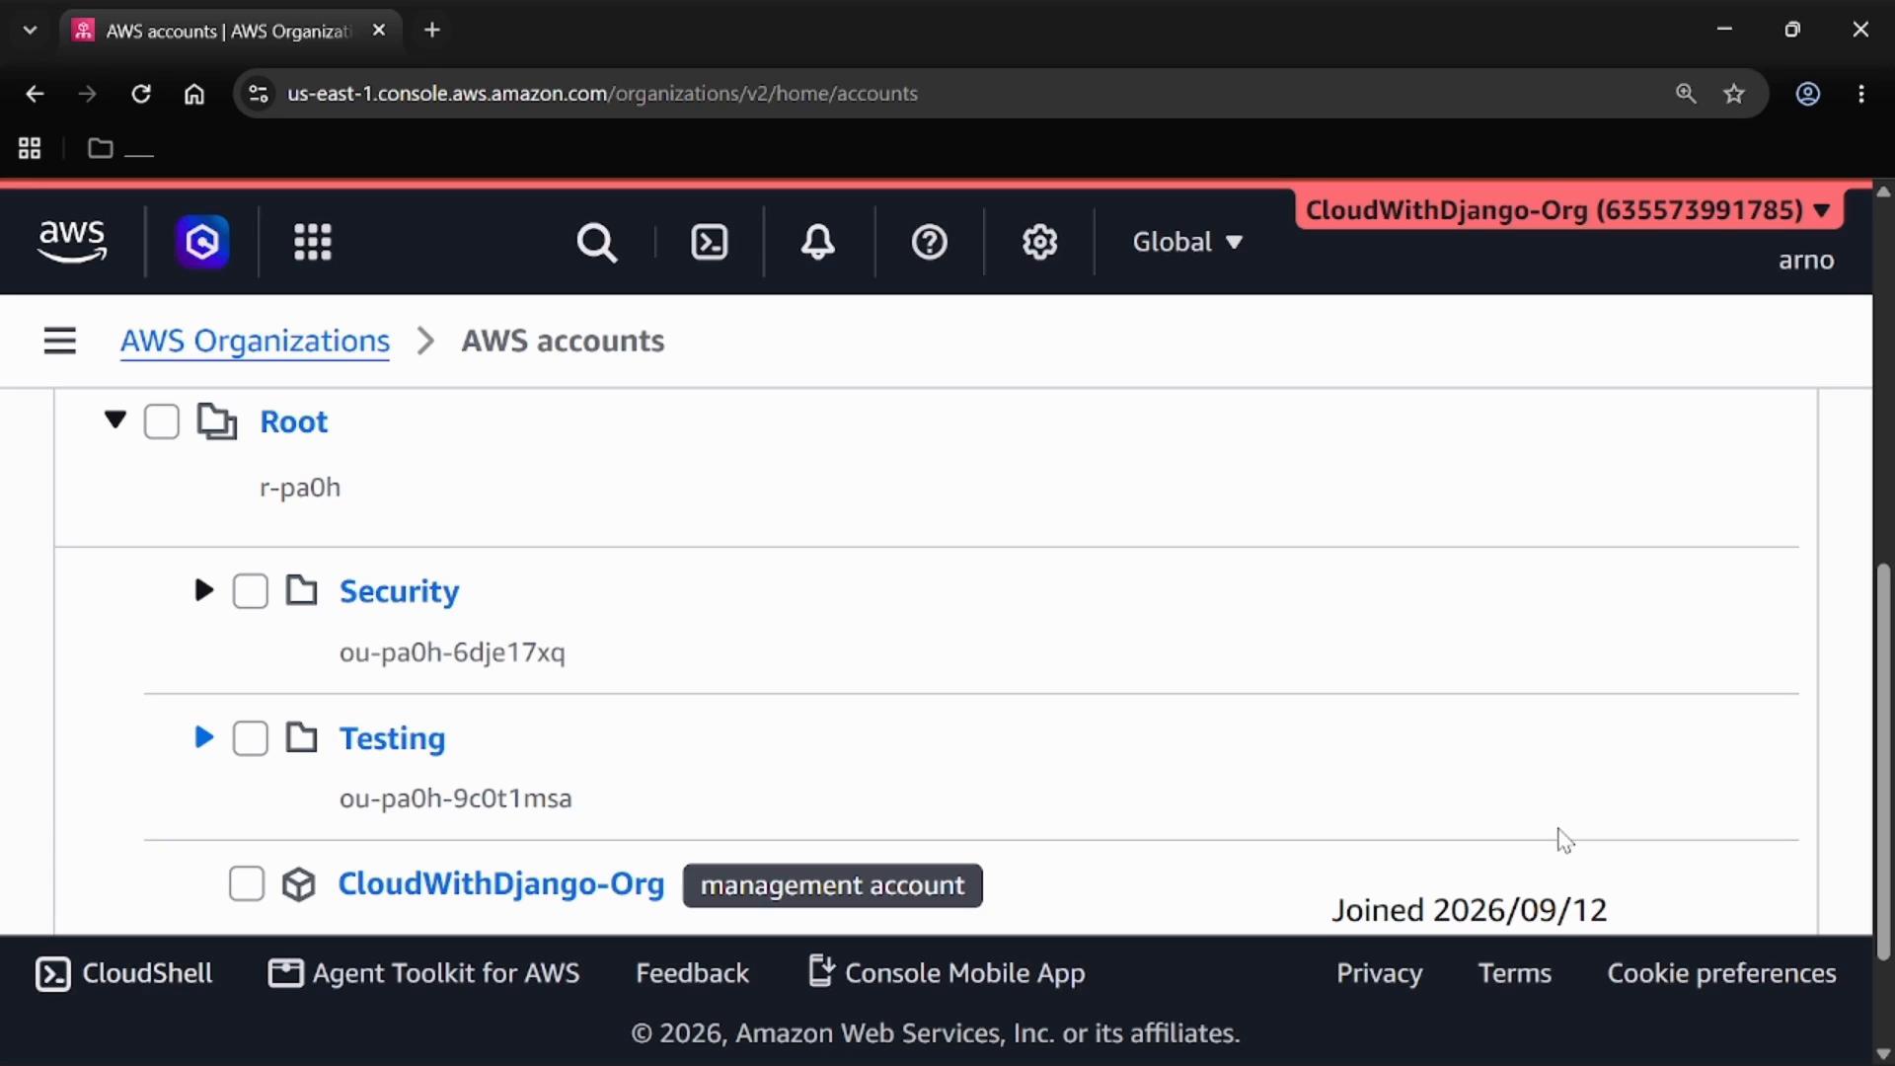Select the Security OU checkbox
The width and height of the screenshot is (1895, 1066).
[251, 591]
